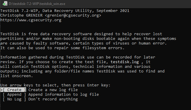This screenshot has width=191, height=110.
Task: Click the testdisk_win.exe window title path
Action: [37, 4]
